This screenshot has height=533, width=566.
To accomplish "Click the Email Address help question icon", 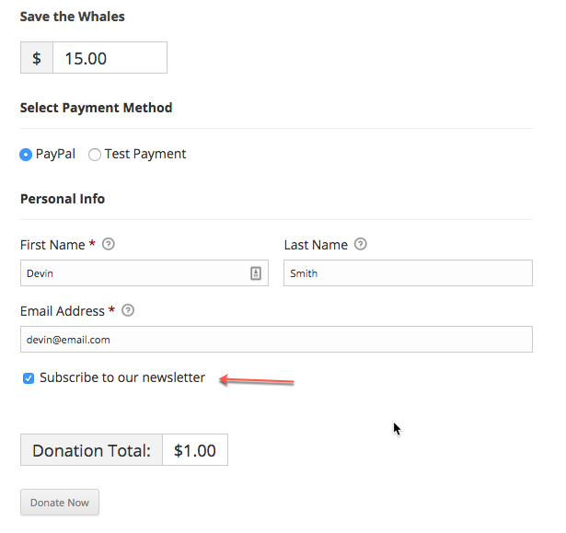I will click(x=128, y=310).
